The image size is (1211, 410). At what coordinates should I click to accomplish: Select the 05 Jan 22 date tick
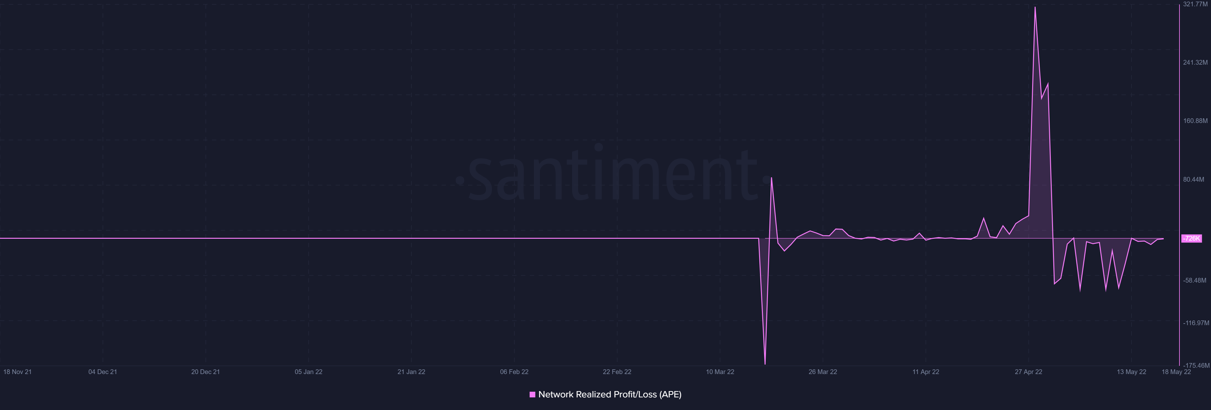coord(308,372)
